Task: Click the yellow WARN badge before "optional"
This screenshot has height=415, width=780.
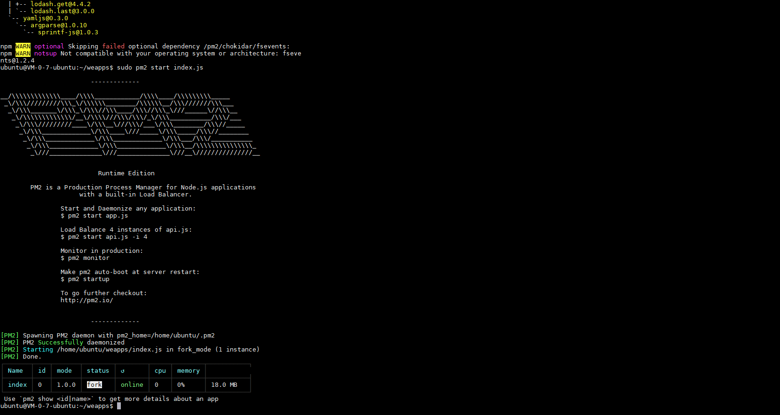Action: click(23, 47)
